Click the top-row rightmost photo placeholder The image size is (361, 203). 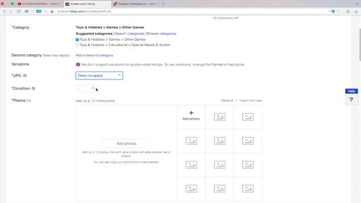[x=248, y=117]
